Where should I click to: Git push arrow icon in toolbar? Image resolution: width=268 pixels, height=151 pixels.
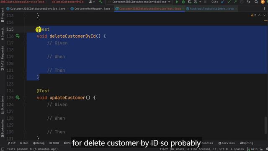coord(235,2)
